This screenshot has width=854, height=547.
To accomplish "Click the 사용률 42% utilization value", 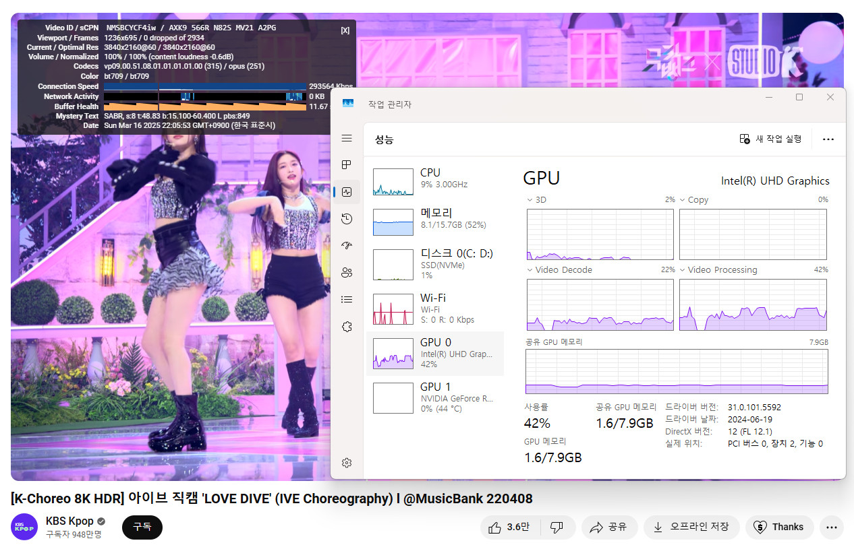I will 537,423.
